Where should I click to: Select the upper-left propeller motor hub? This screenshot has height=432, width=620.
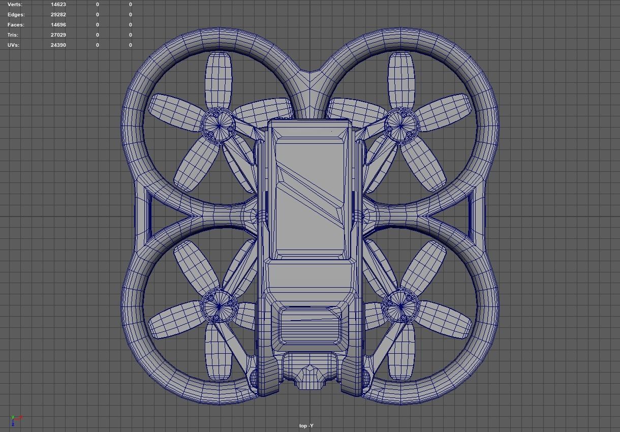(x=219, y=125)
